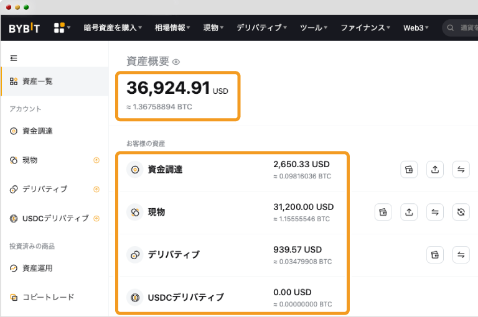Click the deposit icon in 現物 row
This screenshot has width=478, height=317.
tap(383, 212)
